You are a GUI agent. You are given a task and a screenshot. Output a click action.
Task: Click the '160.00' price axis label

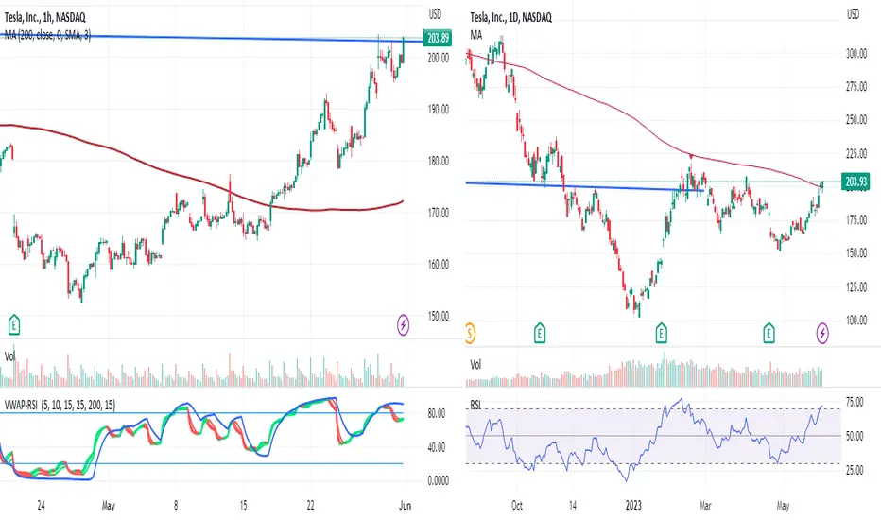pos(439,264)
